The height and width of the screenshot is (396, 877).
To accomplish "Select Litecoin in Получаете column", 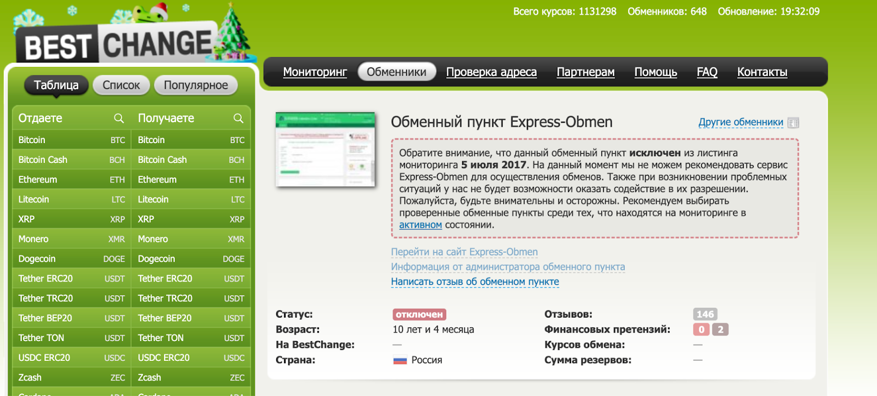I will click(191, 199).
